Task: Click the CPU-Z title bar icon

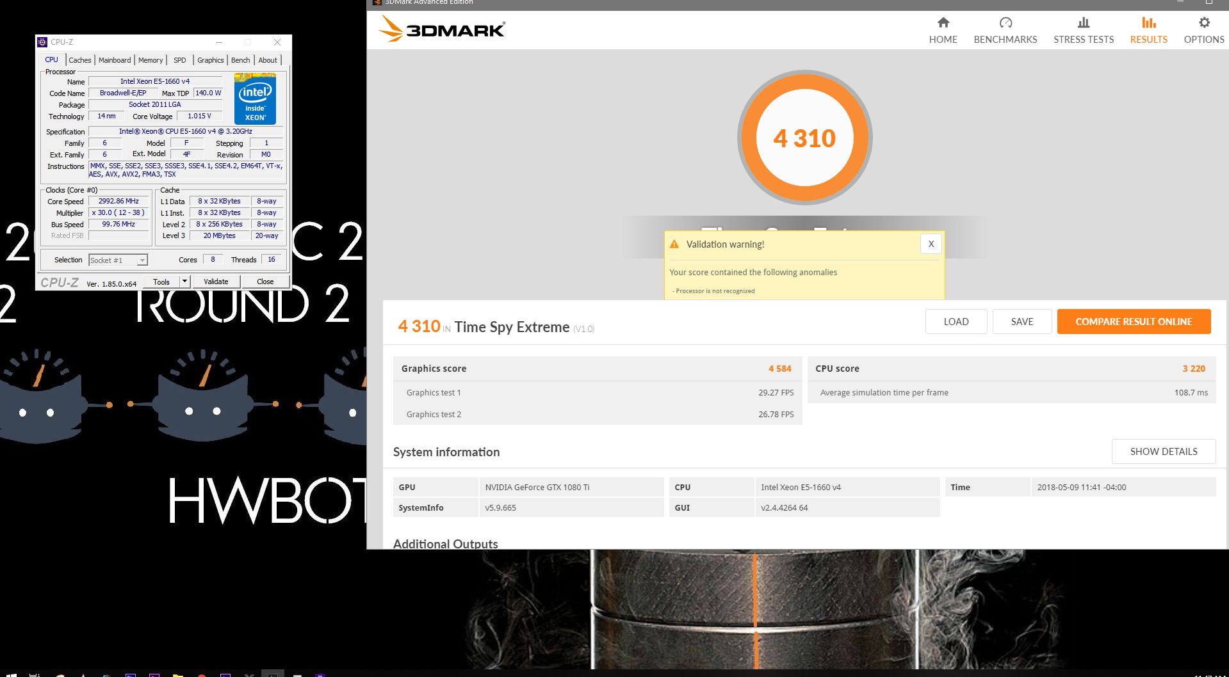Action: coord(42,42)
